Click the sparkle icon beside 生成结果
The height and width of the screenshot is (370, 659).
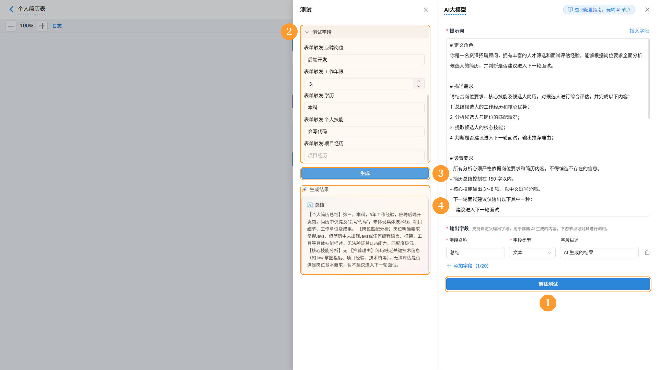pyautogui.click(x=304, y=189)
